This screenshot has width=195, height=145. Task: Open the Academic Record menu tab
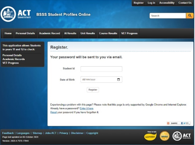pyautogui.click(x=49, y=33)
